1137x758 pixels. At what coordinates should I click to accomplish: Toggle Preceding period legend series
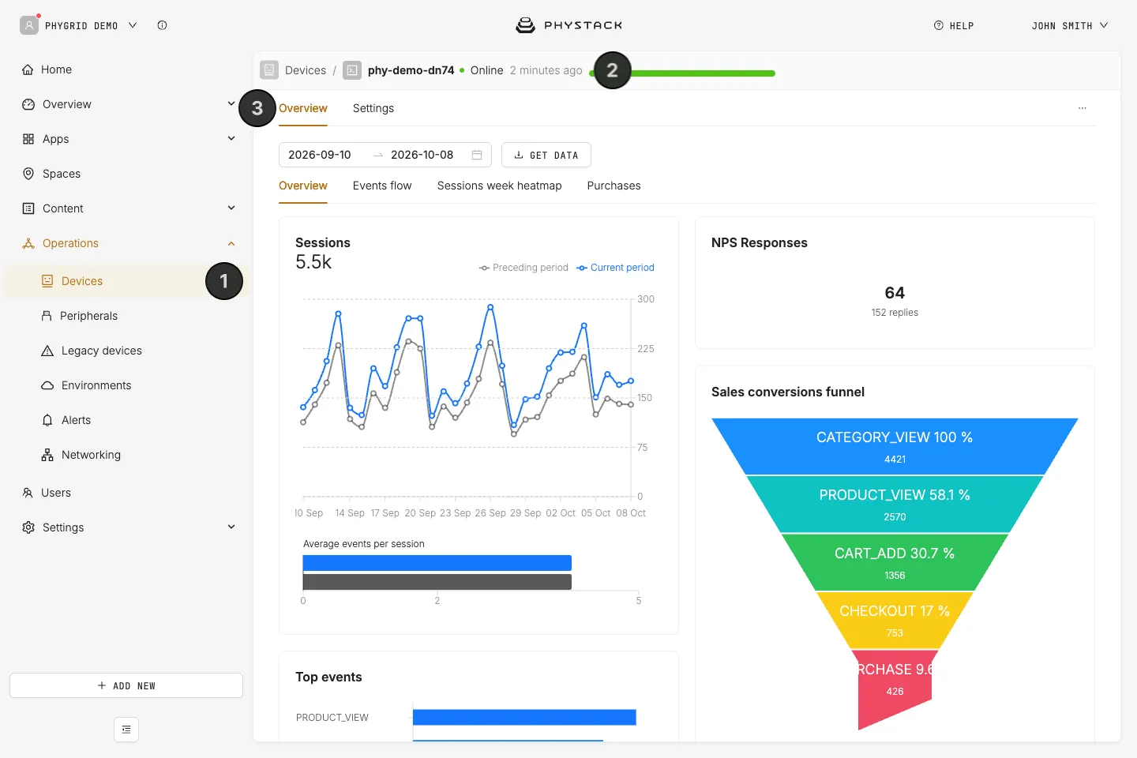[523, 268]
